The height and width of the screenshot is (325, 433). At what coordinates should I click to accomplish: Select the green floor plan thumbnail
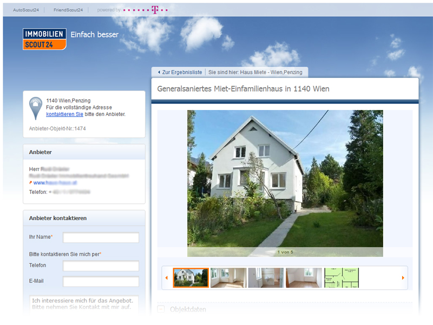click(342, 278)
